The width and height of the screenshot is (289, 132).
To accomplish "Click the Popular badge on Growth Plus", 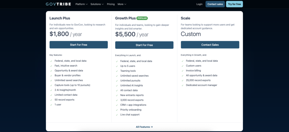I will (x=142, y=18).
